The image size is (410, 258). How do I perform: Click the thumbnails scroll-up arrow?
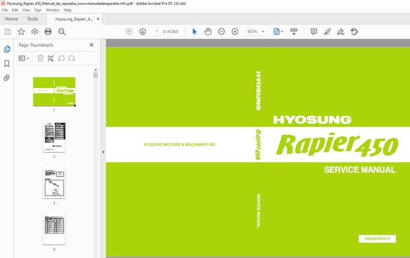(95, 70)
